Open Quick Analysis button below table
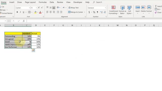Screen dimensions: 162x91 (33, 50)
